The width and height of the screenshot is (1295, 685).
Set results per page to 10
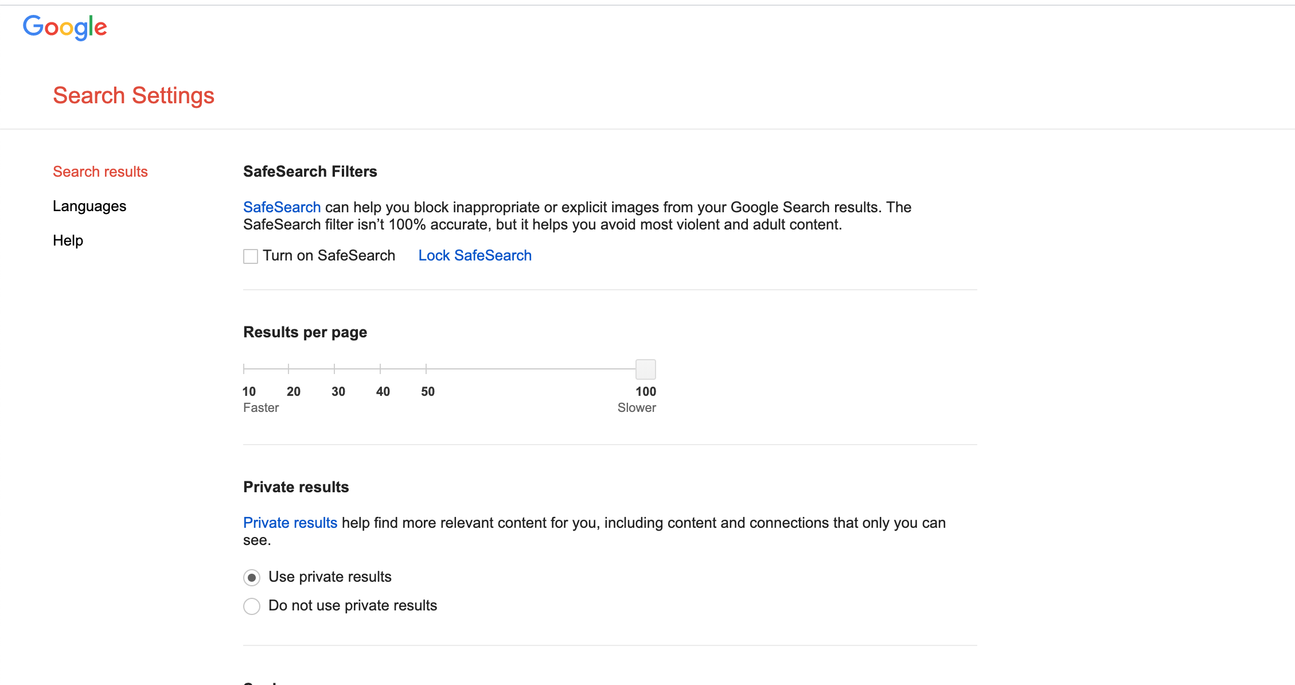tap(244, 369)
